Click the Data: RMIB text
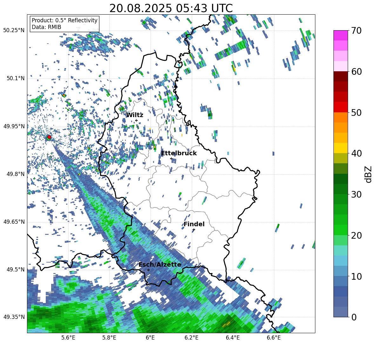 tap(46, 27)
